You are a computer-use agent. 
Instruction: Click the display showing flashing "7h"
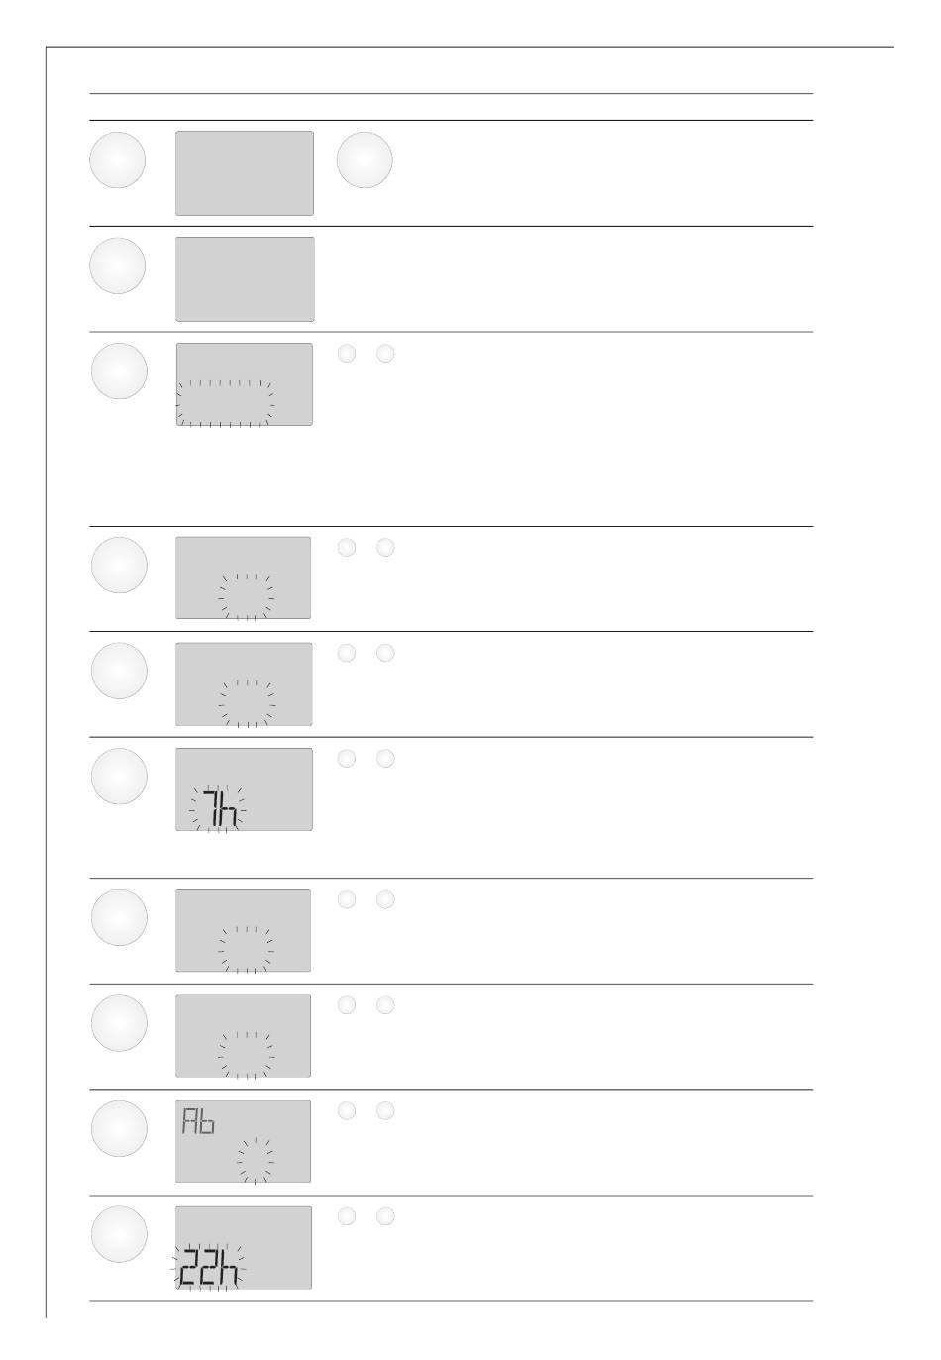(x=245, y=789)
